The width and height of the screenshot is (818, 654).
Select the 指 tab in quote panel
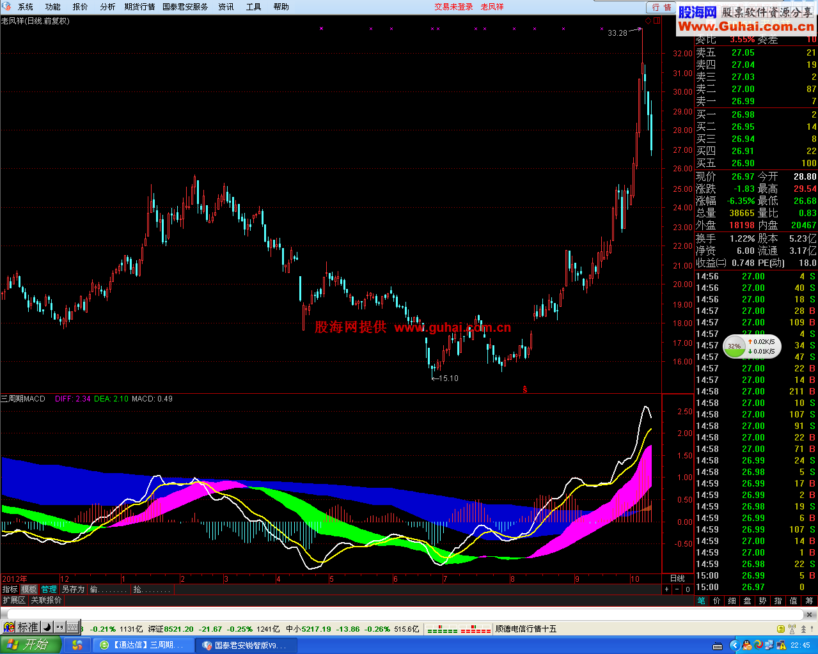778,600
